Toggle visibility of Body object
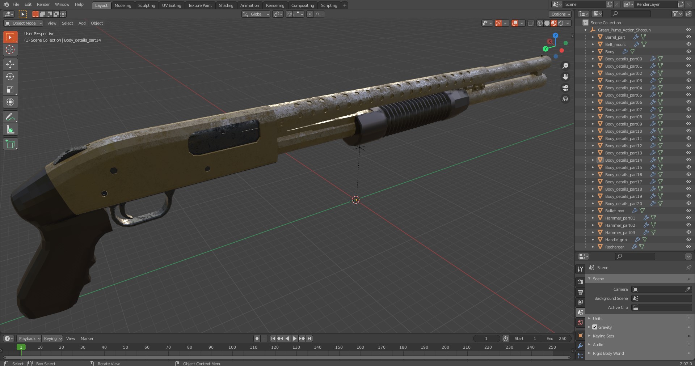Image resolution: width=695 pixels, height=366 pixels. (x=688, y=51)
